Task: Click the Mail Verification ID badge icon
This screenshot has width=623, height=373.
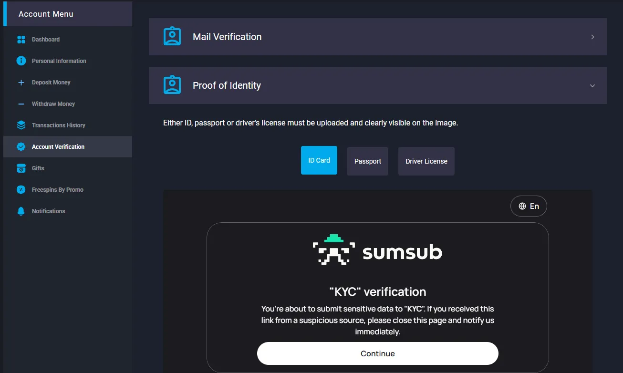Action: click(x=172, y=37)
